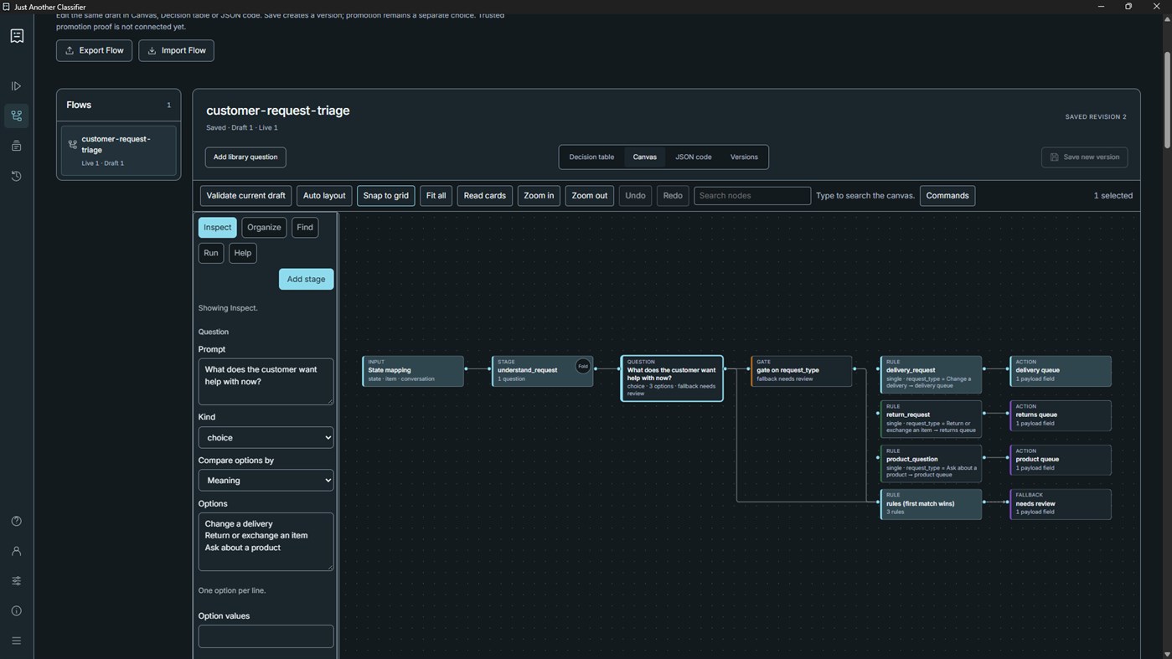Click Add library question
This screenshot has height=659, width=1172.
(245, 157)
